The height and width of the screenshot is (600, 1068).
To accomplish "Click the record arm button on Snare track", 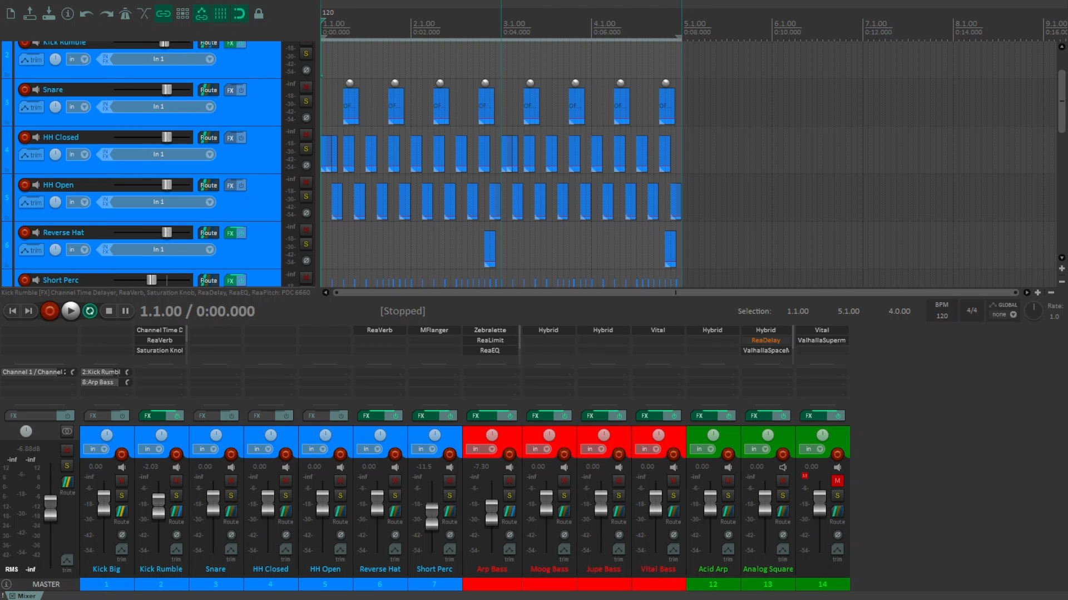I will [24, 89].
